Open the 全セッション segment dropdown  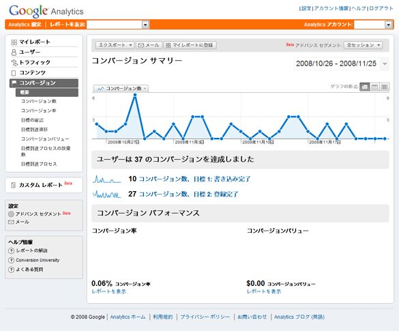coord(363,45)
